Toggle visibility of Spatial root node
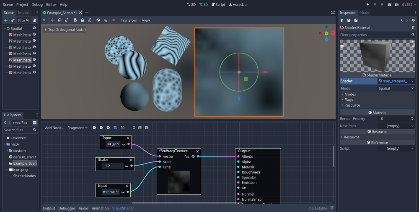The width and height of the screenshot is (419, 212). [x=34, y=28]
